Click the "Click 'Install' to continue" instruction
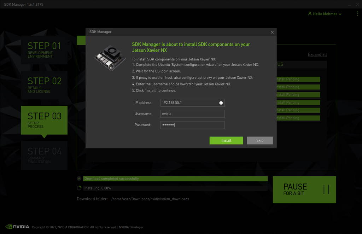The image size is (362, 234). click(154, 91)
